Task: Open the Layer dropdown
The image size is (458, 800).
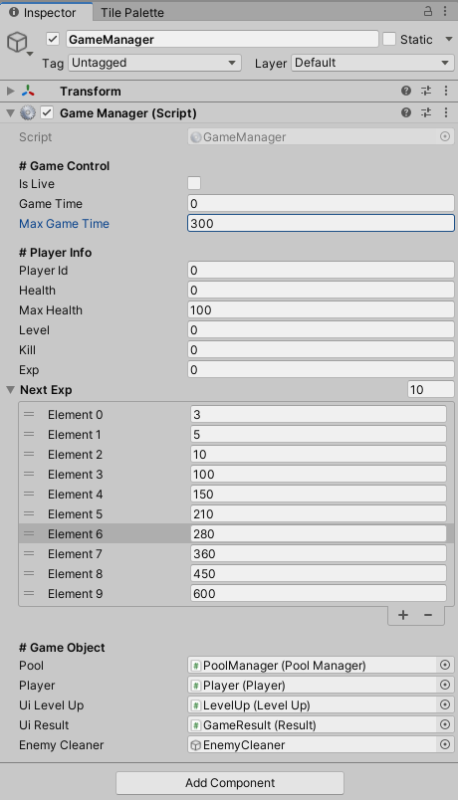Action: tap(372, 63)
